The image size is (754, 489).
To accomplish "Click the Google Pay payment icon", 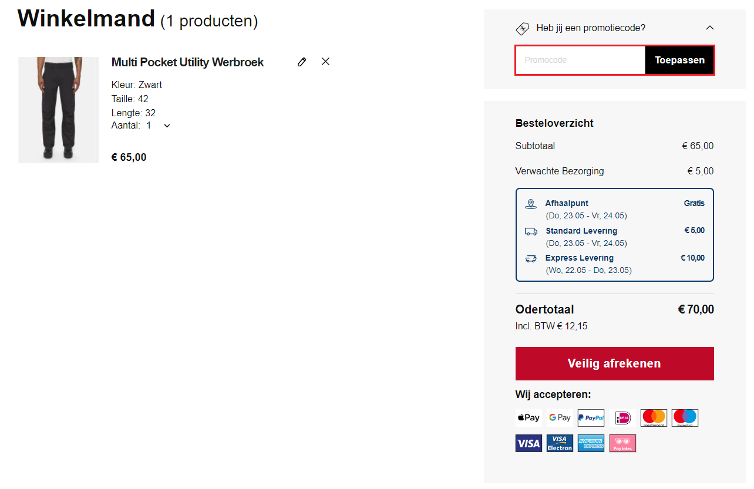I will click(560, 418).
